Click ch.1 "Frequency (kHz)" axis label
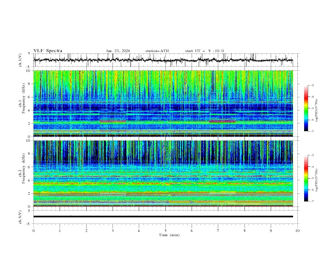The image size is (335, 259). click(x=24, y=99)
